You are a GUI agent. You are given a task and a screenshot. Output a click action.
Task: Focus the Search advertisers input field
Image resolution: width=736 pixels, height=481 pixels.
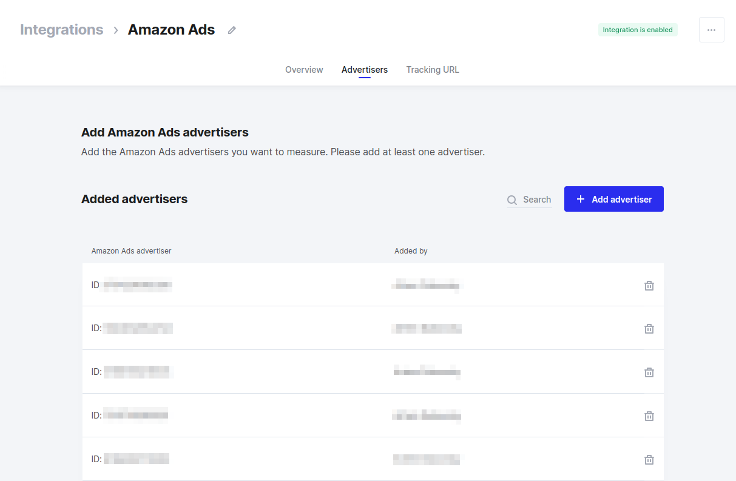536,200
